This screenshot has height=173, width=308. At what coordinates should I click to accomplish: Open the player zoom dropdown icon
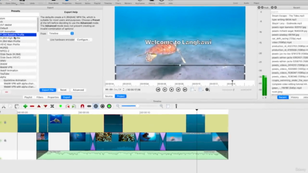(x=193, y=90)
